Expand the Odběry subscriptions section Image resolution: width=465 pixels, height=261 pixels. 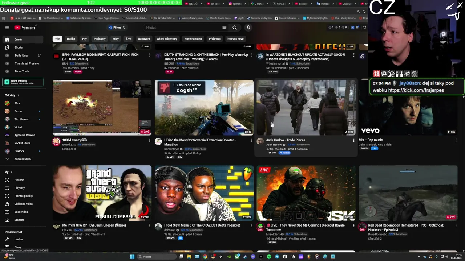[12, 95]
